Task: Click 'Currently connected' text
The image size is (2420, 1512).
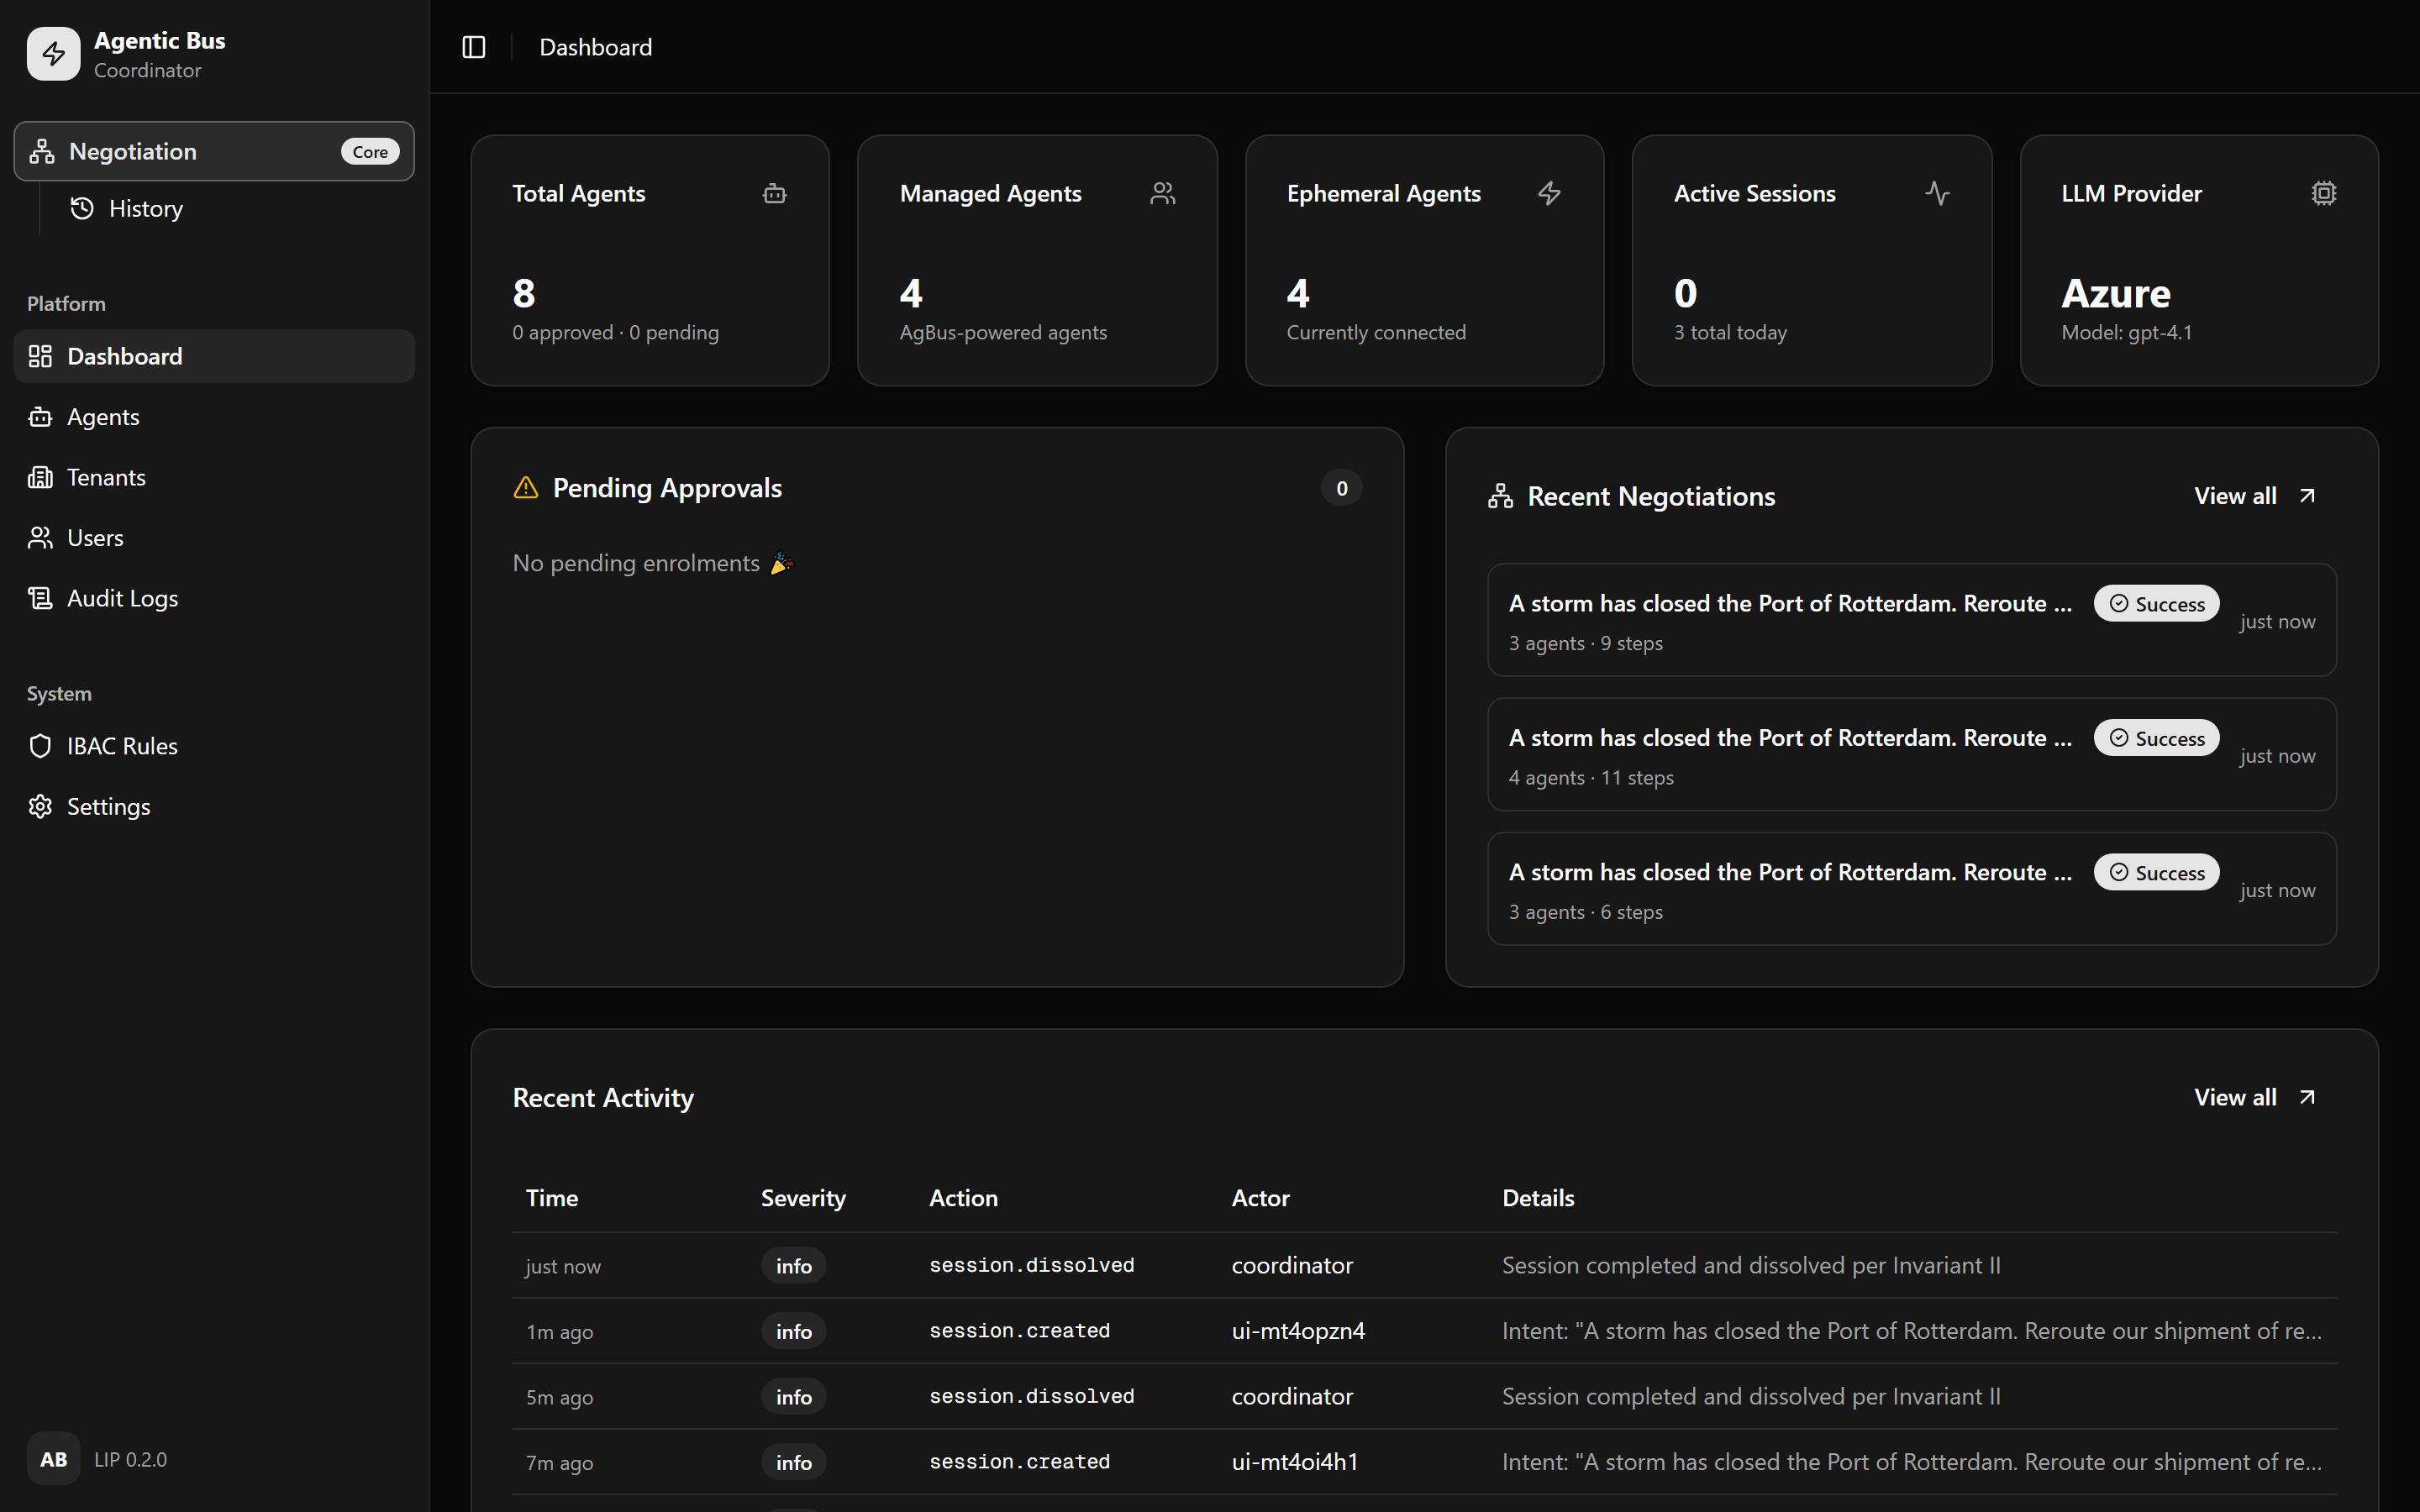Action: (1376, 332)
